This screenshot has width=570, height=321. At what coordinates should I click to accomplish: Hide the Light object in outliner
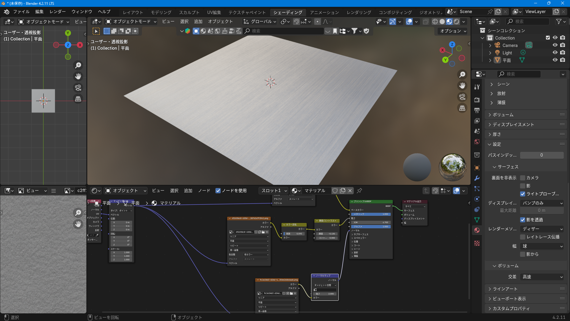pos(555,53)
